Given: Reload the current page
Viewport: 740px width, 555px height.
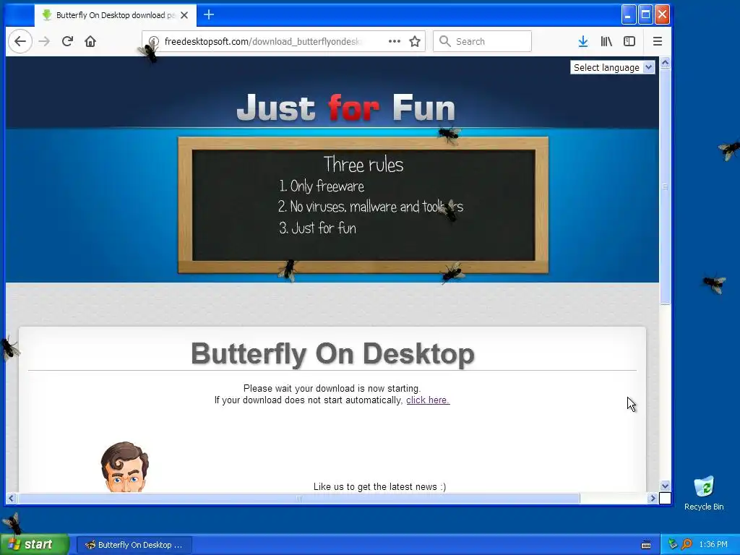Looking at the screenshot, I should [x=67, y=41].
